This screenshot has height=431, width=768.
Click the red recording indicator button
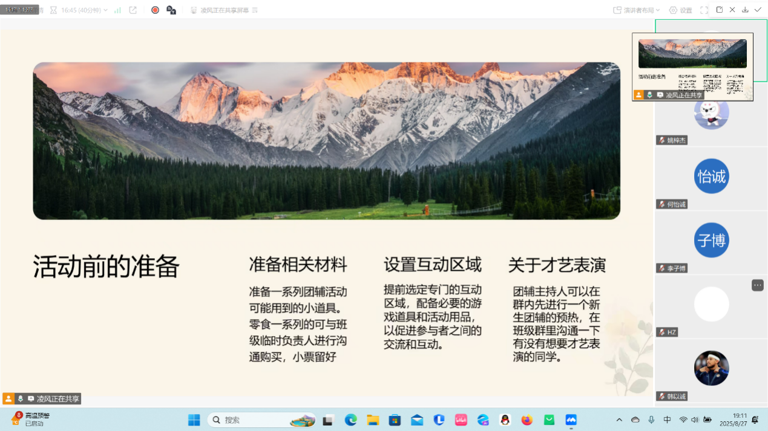click(x=155, y=10)
